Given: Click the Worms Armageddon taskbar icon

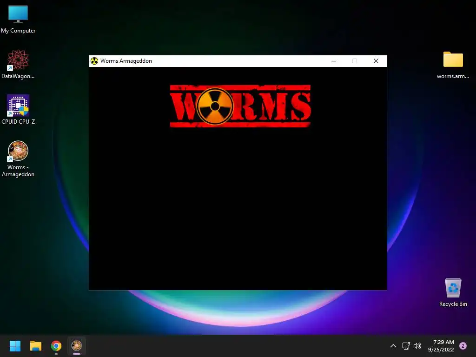Looking at the screenshot, I should [x=77, y=346].
